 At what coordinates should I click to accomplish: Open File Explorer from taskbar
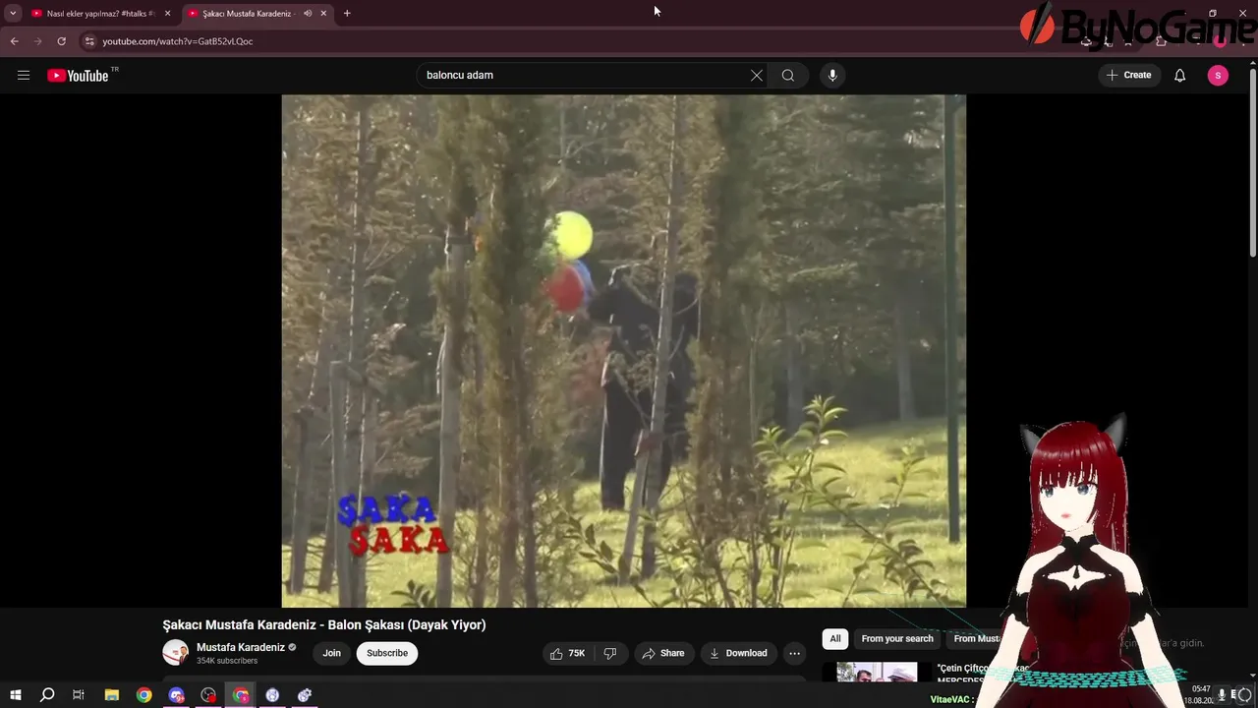click(x=112, y=695)
